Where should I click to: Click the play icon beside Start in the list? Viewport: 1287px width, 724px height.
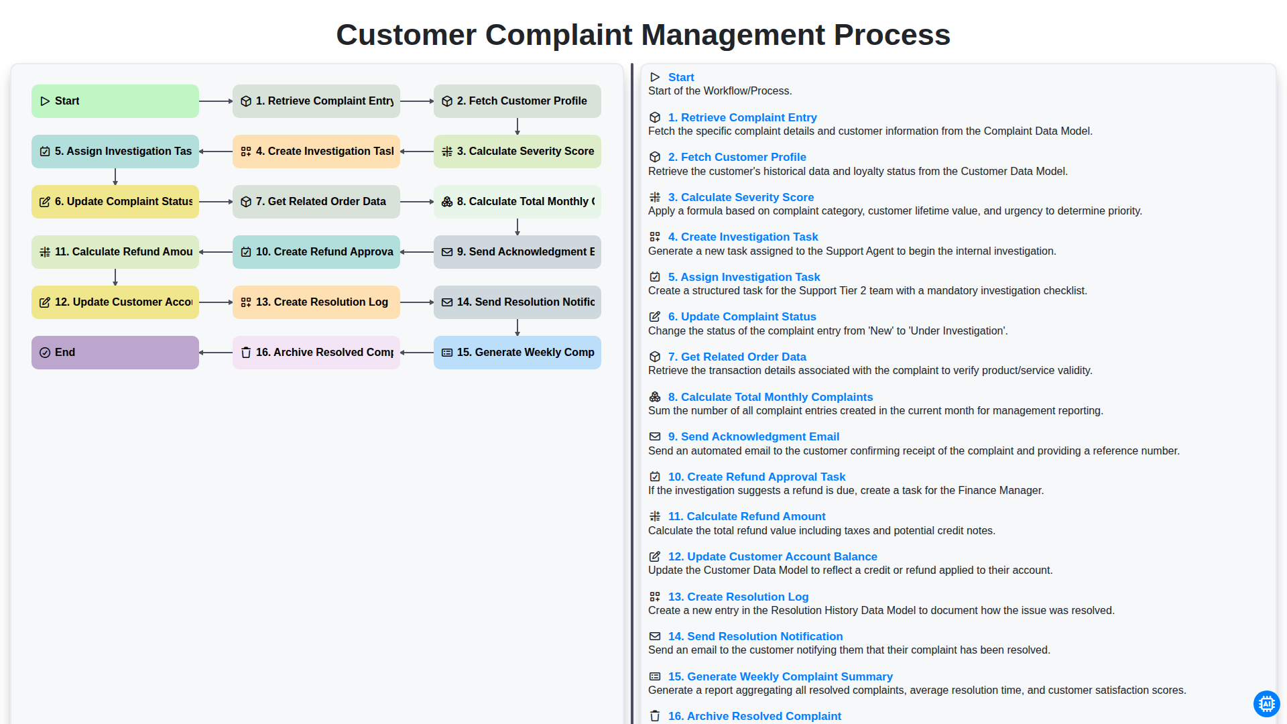coord(655,77)
